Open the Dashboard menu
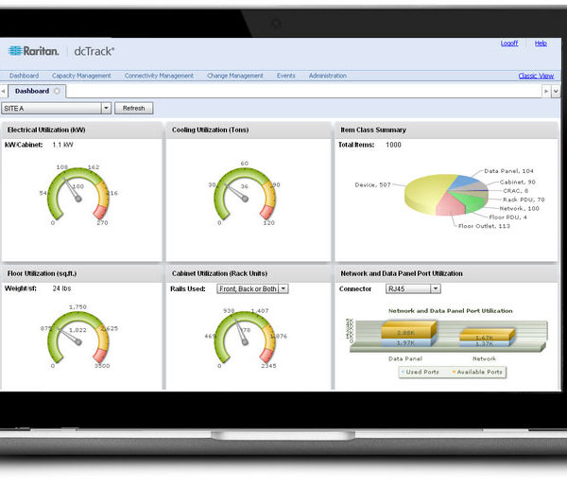This screenshot has height=487, width=567. click(x=24, y=76)
